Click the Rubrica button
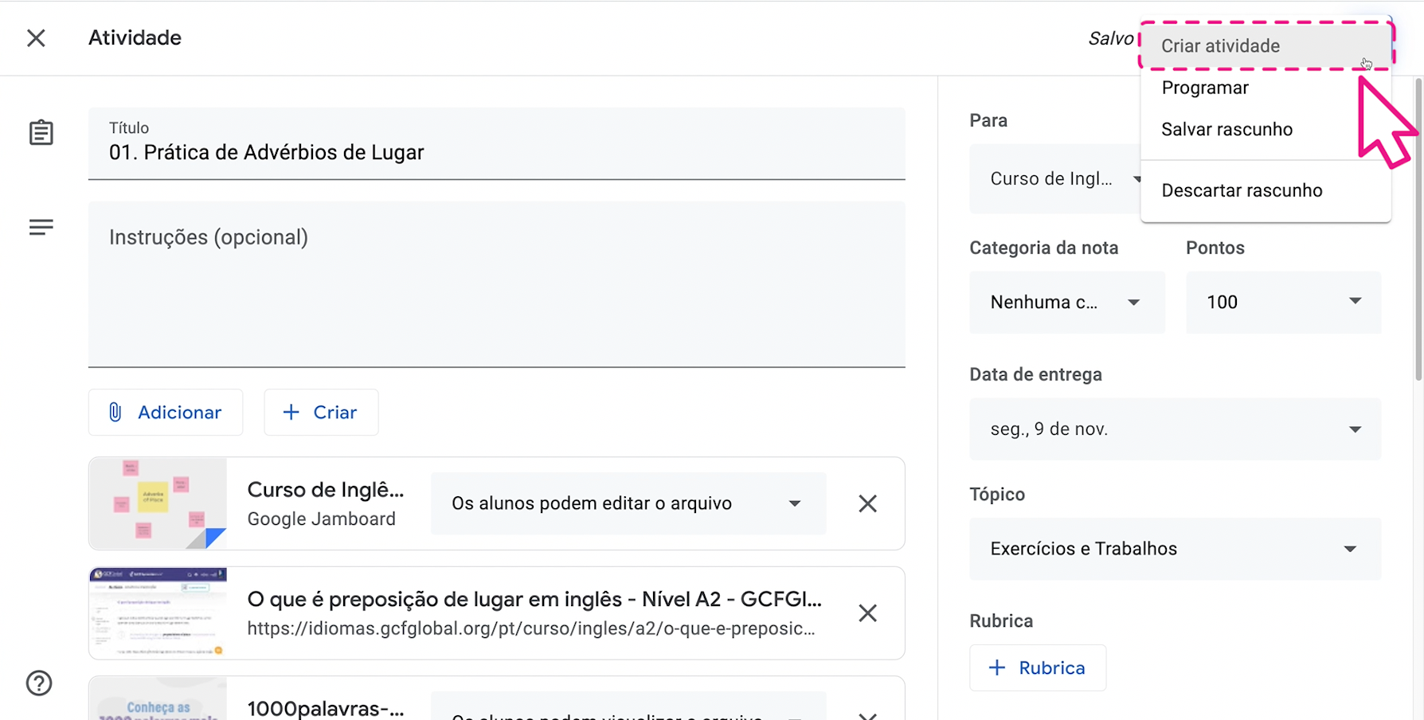This screenshot has width=1424, height=720. point(1038,667)
